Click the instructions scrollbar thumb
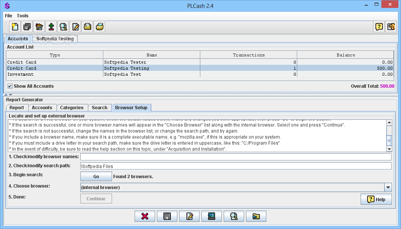Image resolution: width=401 pixels, height=229 pixels. pyautogui.click(x=389, y=140)
